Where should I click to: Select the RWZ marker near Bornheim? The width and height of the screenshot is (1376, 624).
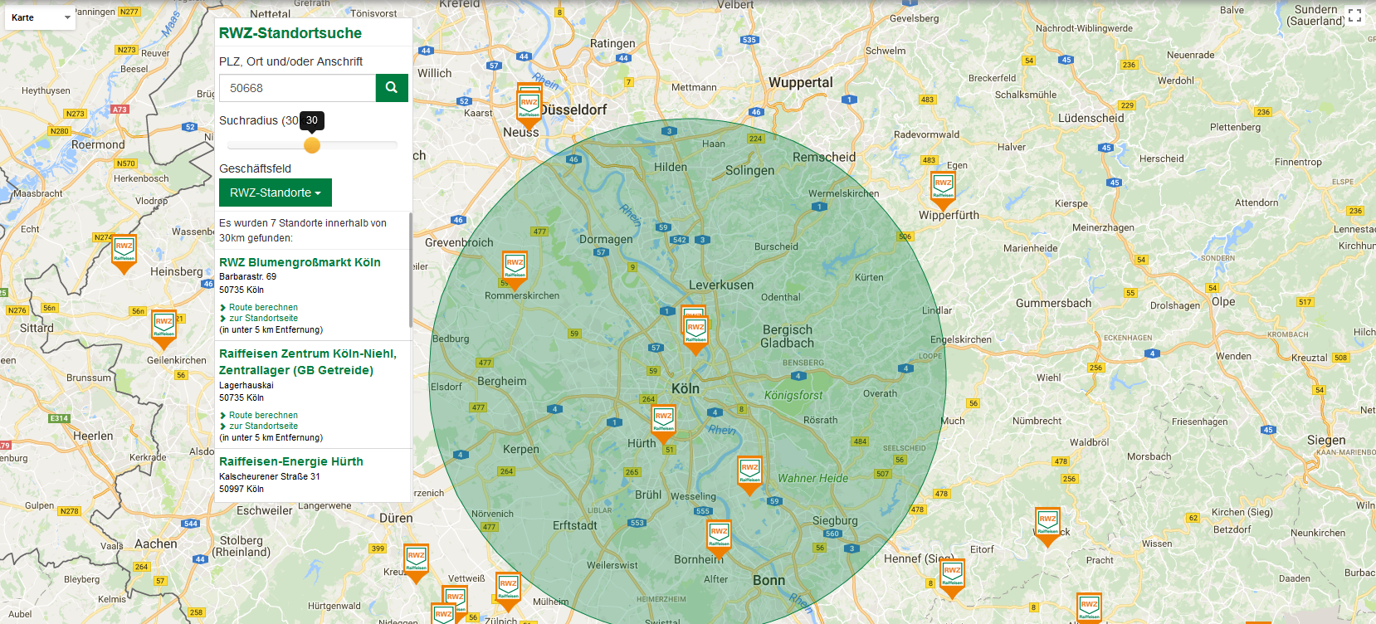point(719,536)
